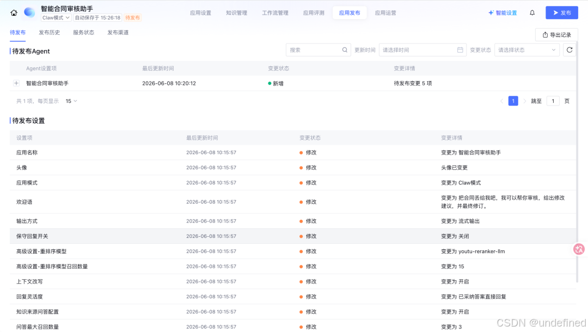Screen dimensions: 588x332
Task: Click the 新增 status cell
Action: pos(275,84)
